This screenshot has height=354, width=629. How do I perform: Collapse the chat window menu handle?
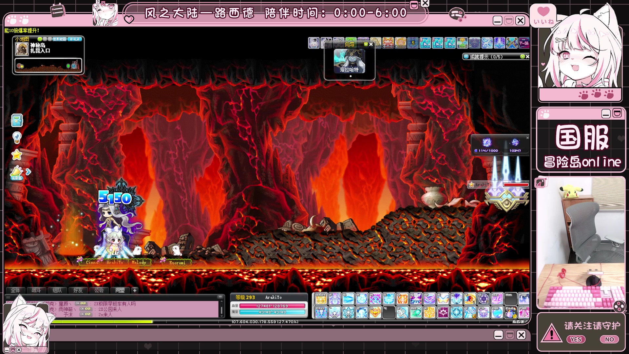point(8,297)
